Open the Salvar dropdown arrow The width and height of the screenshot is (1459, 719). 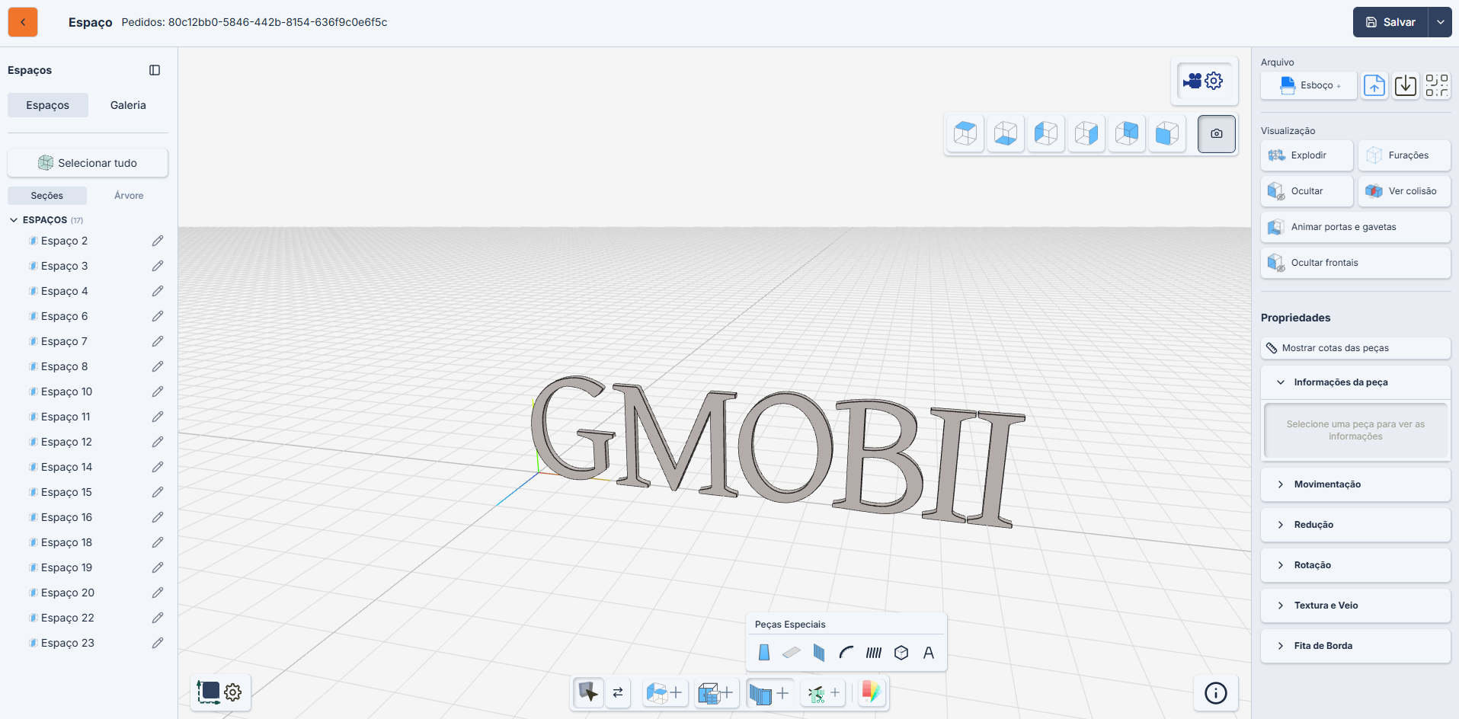(x=1440, y=22)
